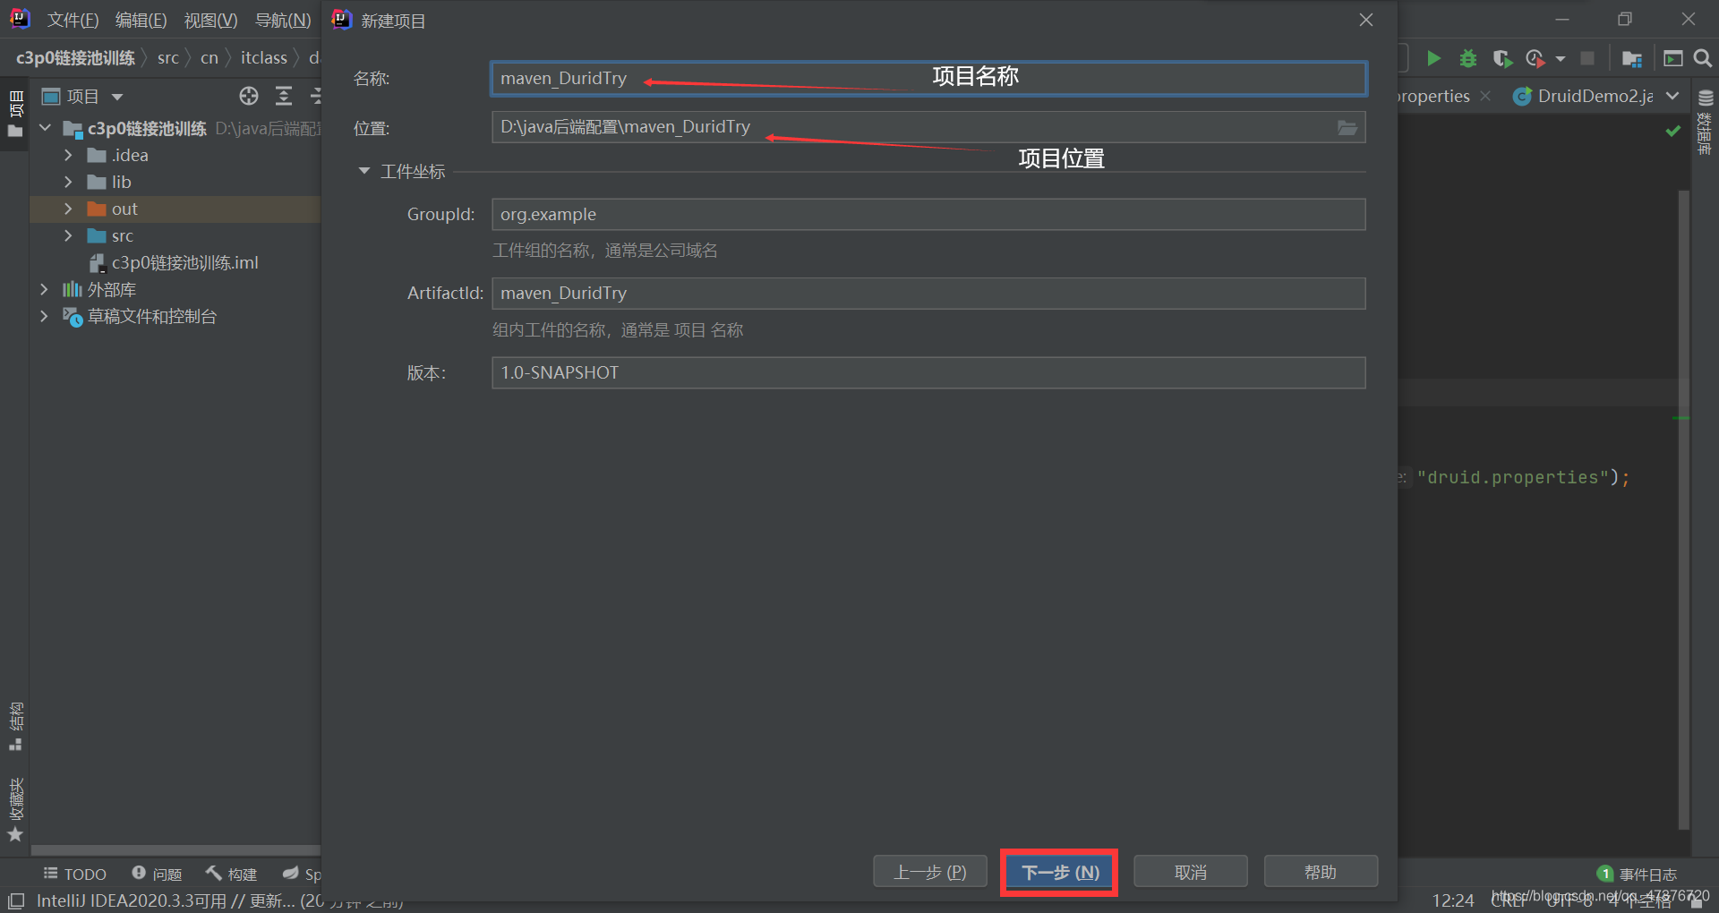This screenshot has width=1719, height=913.
Task: Click the green Run button in the IDE toolbar
Action: pos(1433,58)
